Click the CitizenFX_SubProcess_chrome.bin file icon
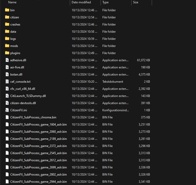The image size is (196, 185). click(x=7, y=117)
